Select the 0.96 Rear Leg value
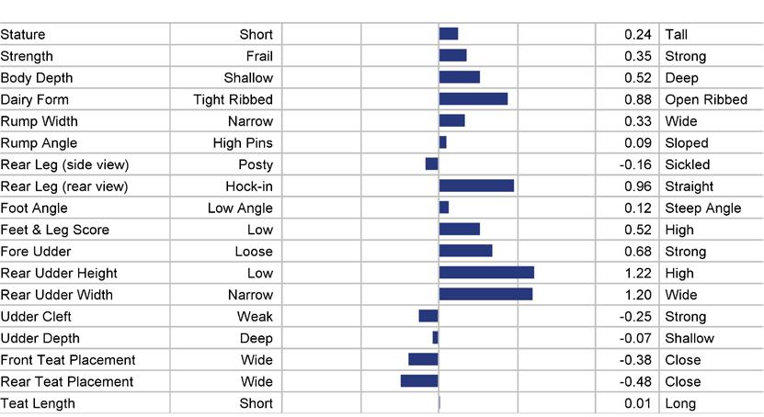The height and width of the screenshot is (417, 764). (x=638, y=186)
